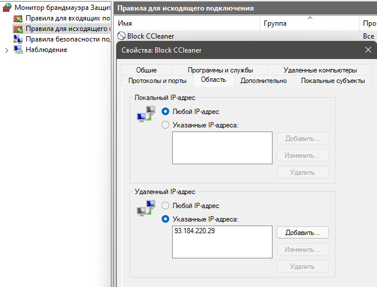
Task: Click the local IP address computers icon
Action: (x=146, y=114)
